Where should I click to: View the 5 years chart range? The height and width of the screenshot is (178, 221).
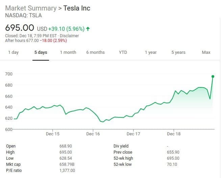[x=178, y=52]
